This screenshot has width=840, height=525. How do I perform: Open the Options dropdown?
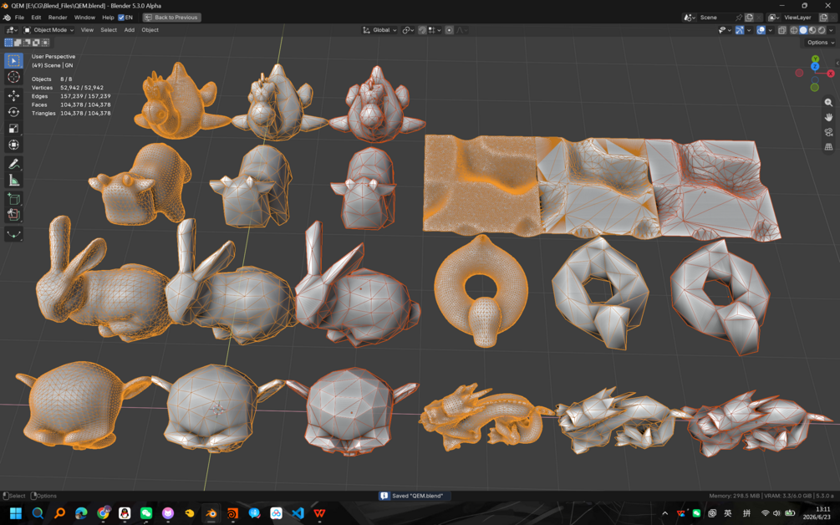[x=821, y=43]
